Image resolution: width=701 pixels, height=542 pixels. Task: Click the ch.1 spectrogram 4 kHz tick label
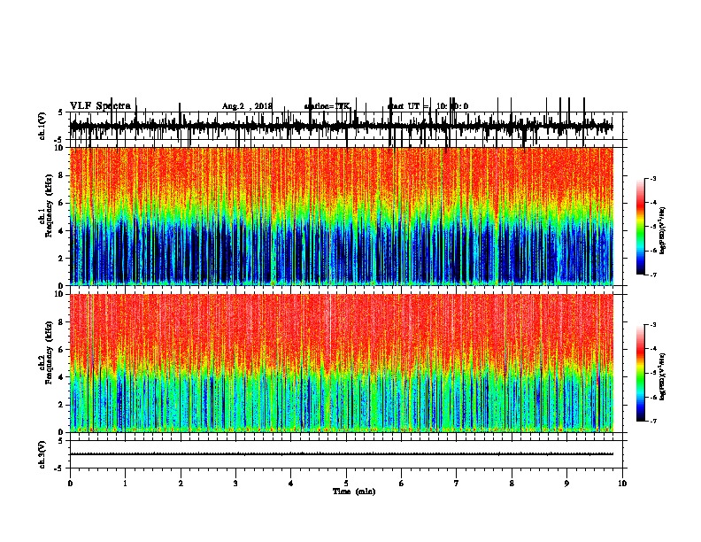(62, 231)
